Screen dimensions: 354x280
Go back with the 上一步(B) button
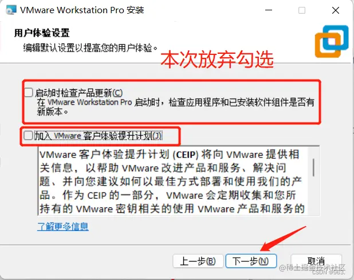(198, 261)
